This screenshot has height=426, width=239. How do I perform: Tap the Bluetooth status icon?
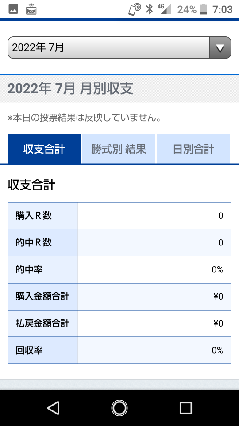pyautogui.click(x=149, y=9)
